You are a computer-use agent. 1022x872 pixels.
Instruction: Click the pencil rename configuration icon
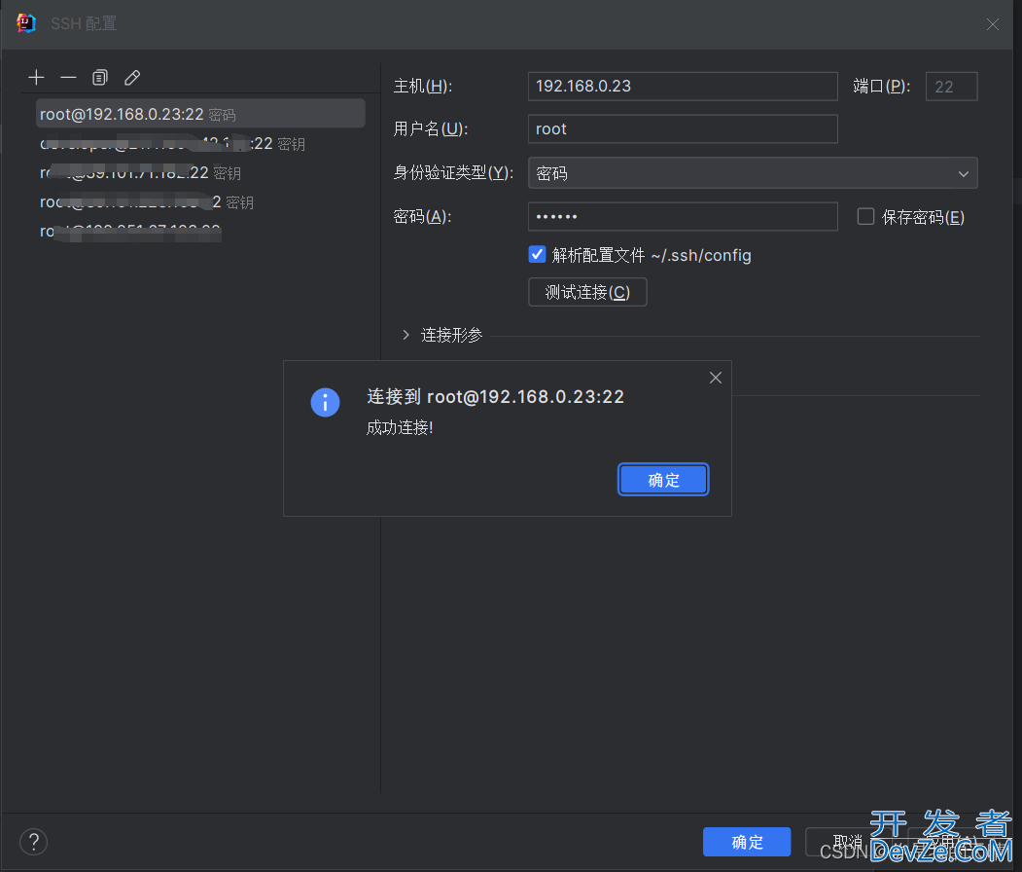pyautogui.click(x=132, y=78)
